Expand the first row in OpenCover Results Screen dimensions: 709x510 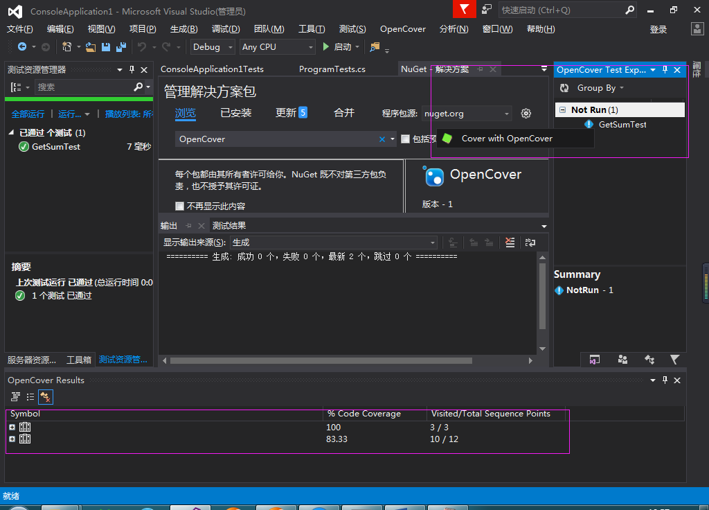(12, 427)
